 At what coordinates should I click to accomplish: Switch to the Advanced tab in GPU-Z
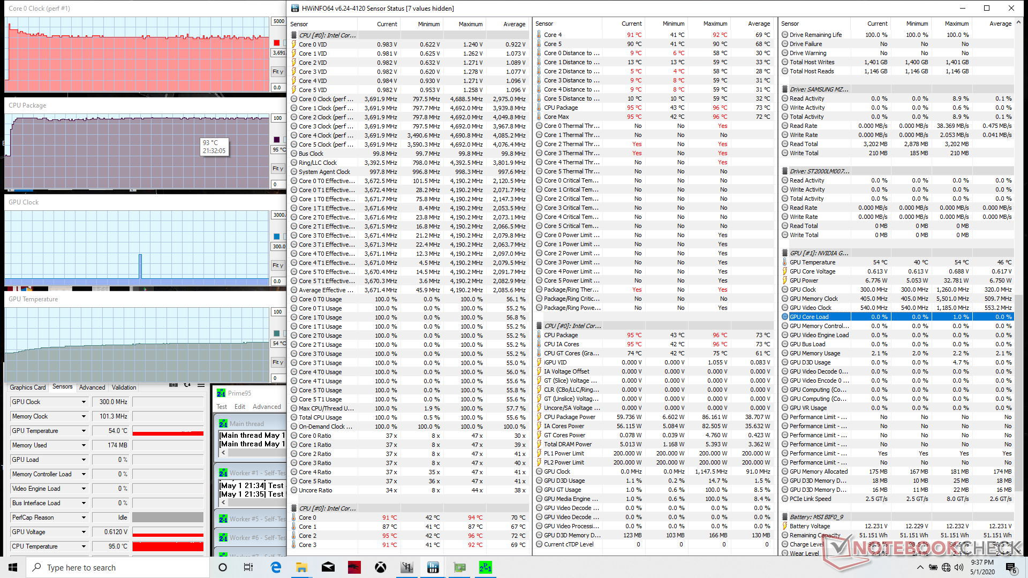point(92,387)
